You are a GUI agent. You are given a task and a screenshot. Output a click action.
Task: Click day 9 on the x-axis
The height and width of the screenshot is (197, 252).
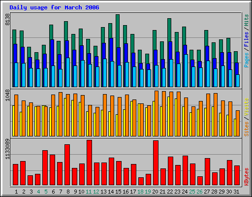pos(75,192)
